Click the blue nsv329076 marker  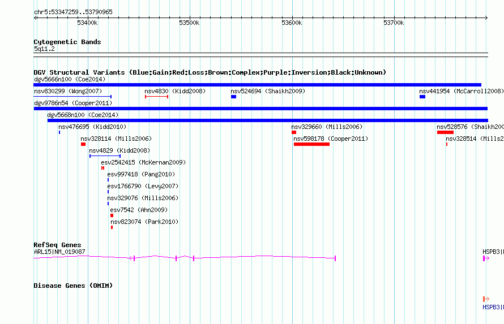coord(108,204)
